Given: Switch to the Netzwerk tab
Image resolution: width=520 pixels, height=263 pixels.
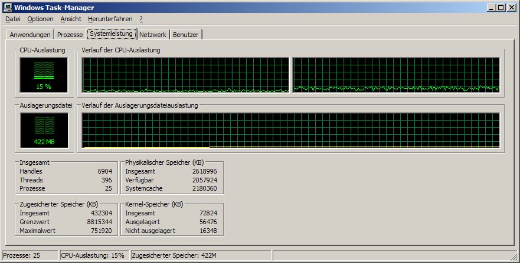Looking at the screenshot, I should point(152,35).
